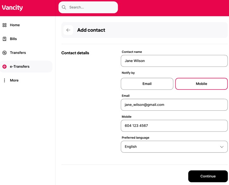
Task: Click the Transfers arrows icon
Action: [x=4, y=53]
